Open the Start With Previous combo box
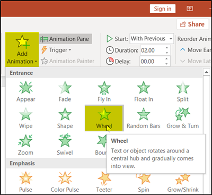This screenshot has width=212, height=195. [152, 38]
